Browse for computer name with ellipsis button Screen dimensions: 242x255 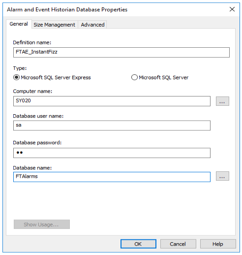coord(222,101)
